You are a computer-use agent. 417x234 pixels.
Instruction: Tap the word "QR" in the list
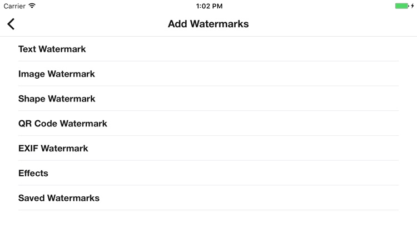(x=25, y=124)
